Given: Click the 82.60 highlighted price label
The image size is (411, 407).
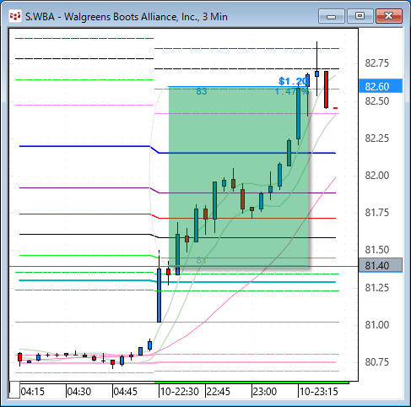Looking at the screenshot, I should tap(381, 86).
